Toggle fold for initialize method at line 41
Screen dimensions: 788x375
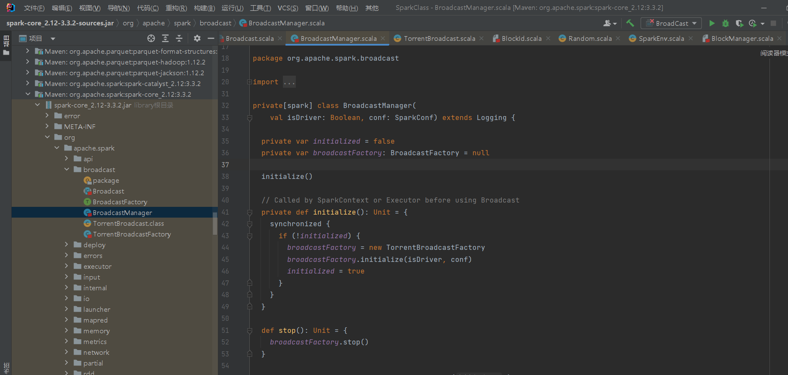[249, 212]
